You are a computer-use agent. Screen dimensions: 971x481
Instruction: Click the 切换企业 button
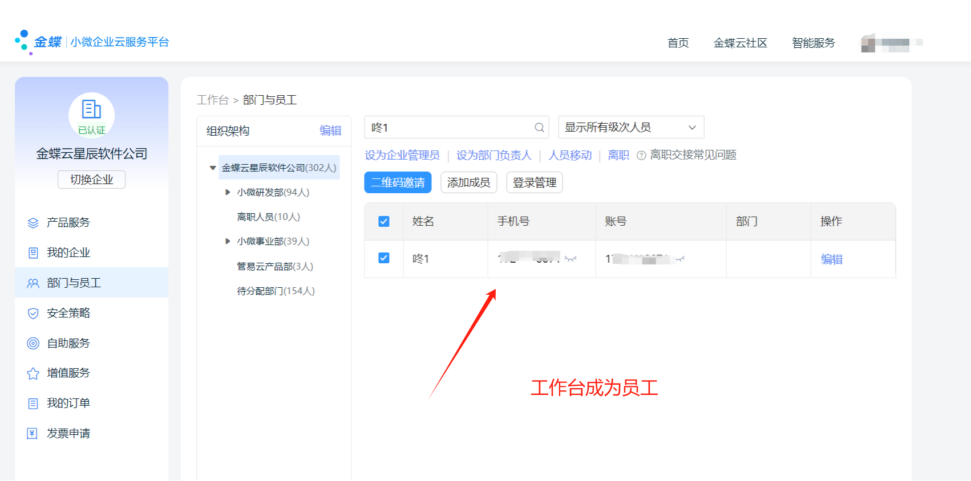pyautogui.click(x=91, y=180)
